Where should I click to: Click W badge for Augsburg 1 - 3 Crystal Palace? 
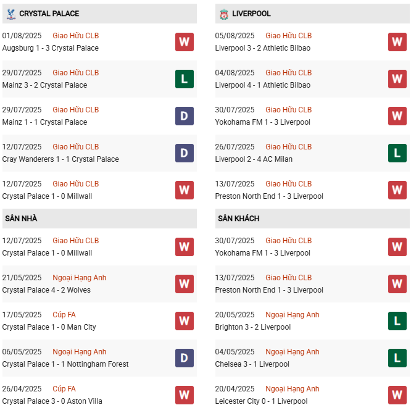(184, 42)
